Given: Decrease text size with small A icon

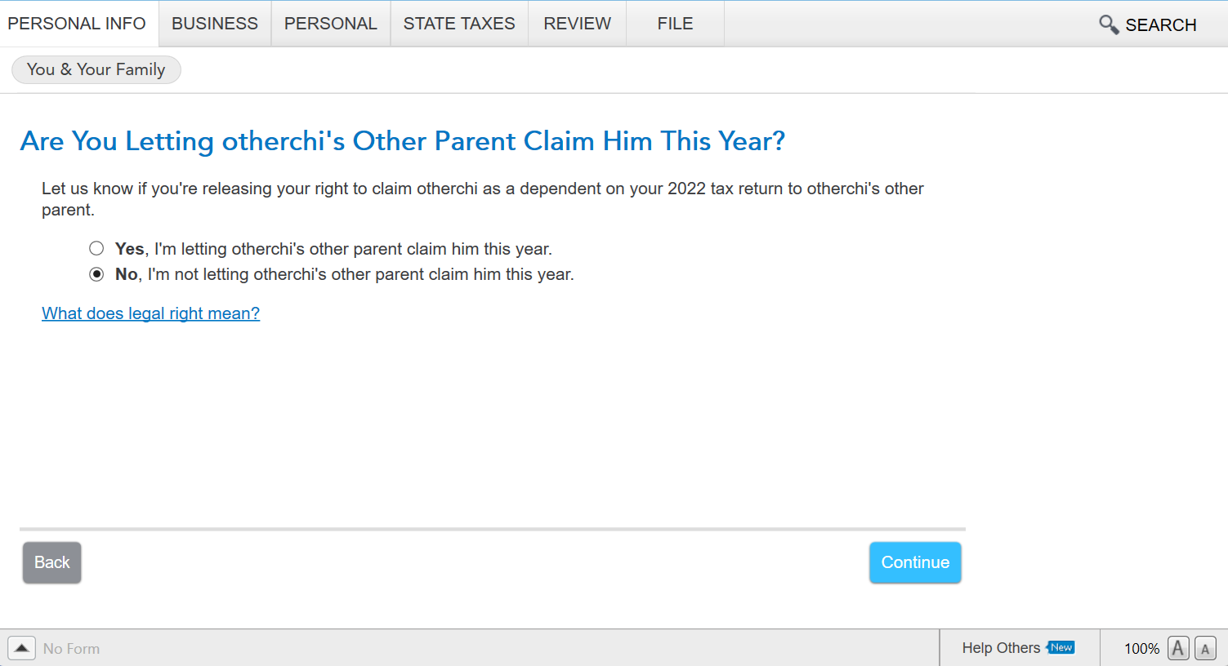Looking at the screenshot, I should pos(1205,648).
